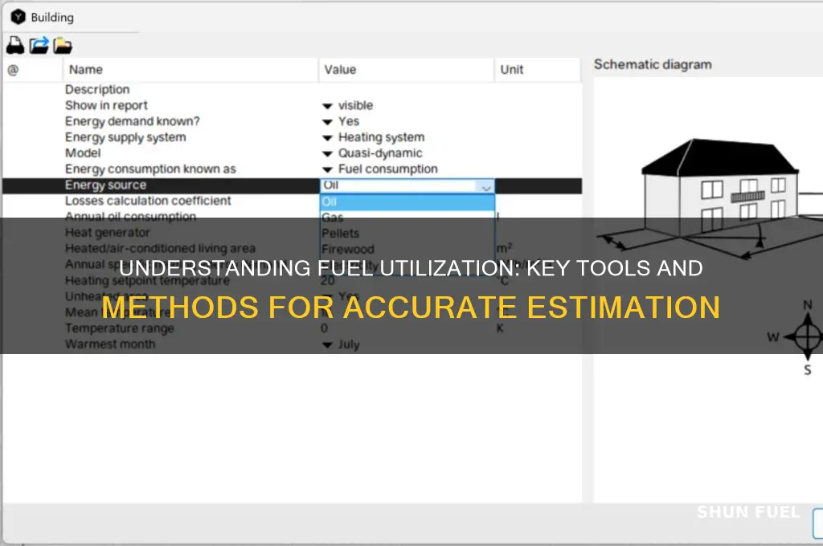
Task: Click the 'Quasi-dynamic' value text
Action: point(380,153)
